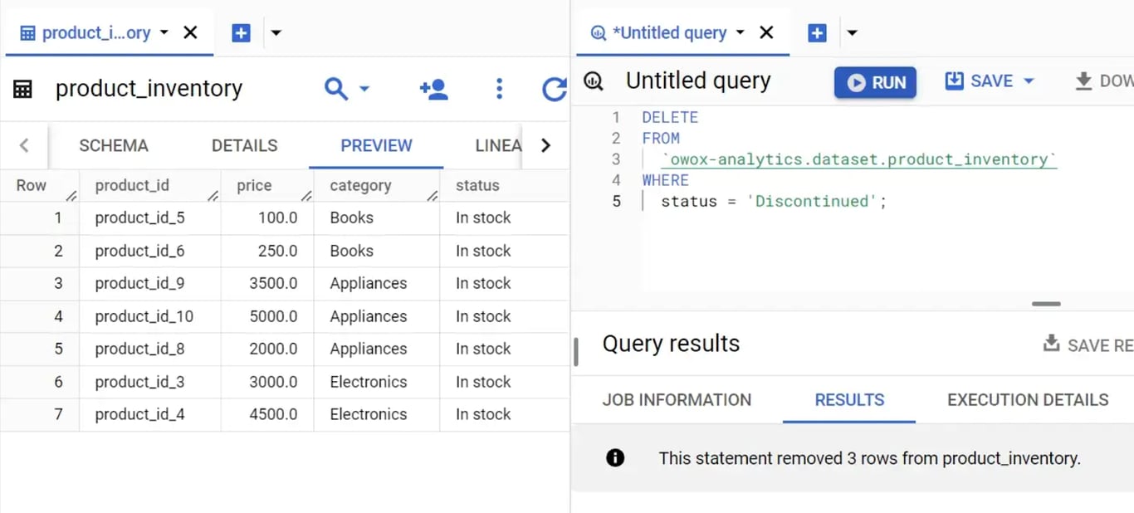This screenshot has height=513, width=1134.
Task: Close the product_inventory tab
Action: (x=190, y=32)
